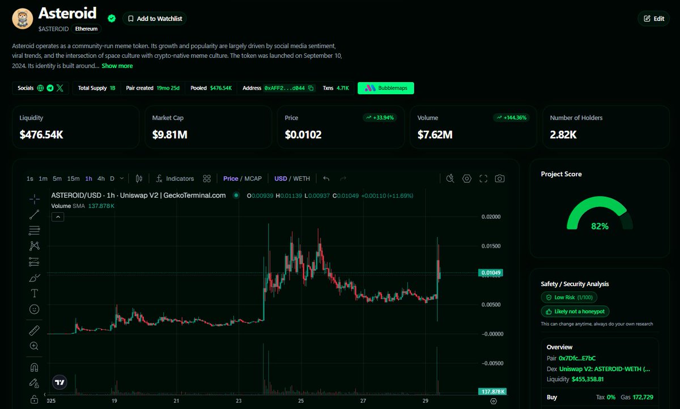This screenshot has width=680, height=409.
Task: Redo the chart action
Action: [x=343, y=178]
